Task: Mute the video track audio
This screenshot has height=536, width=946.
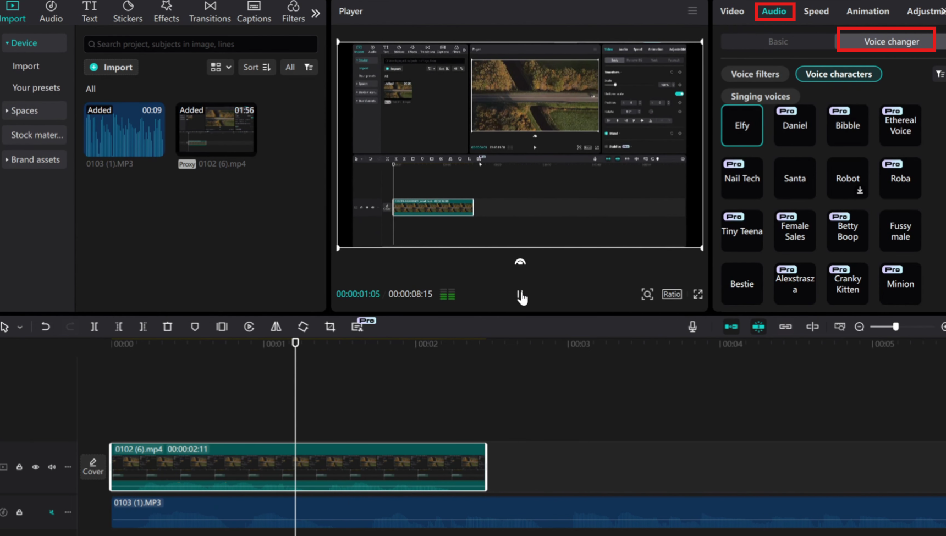Action: [52, 467]
